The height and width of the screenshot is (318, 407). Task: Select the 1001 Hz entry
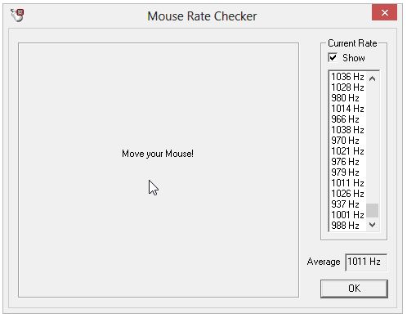[x=347, y=215]
